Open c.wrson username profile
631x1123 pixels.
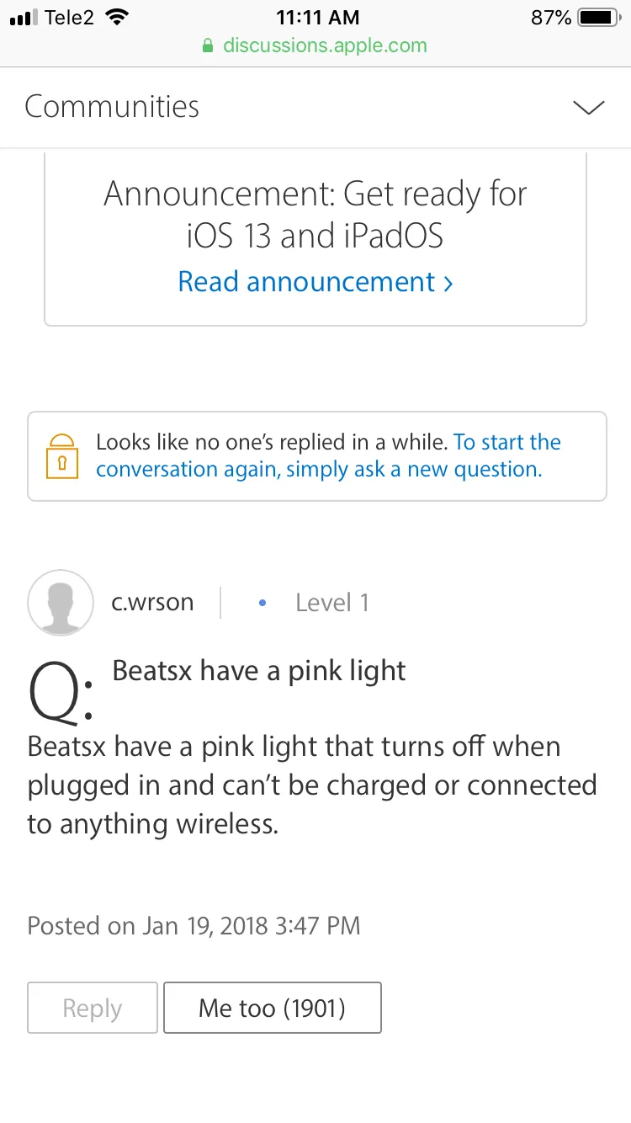[x=152, y=603]
